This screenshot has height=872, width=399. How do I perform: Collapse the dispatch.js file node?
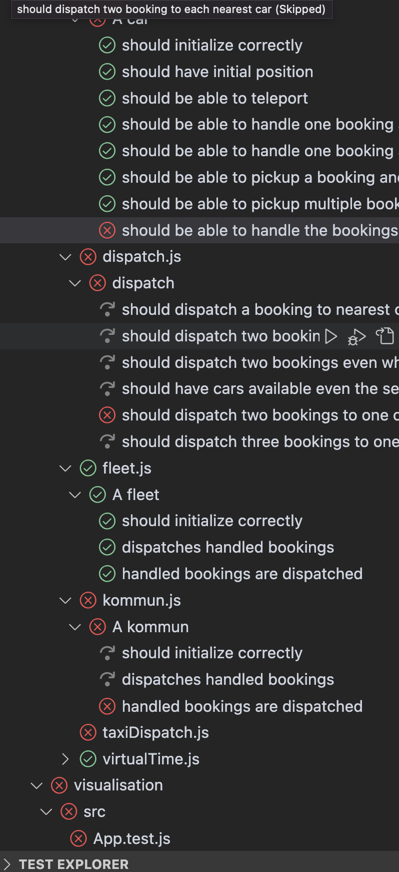coord(65,257)
